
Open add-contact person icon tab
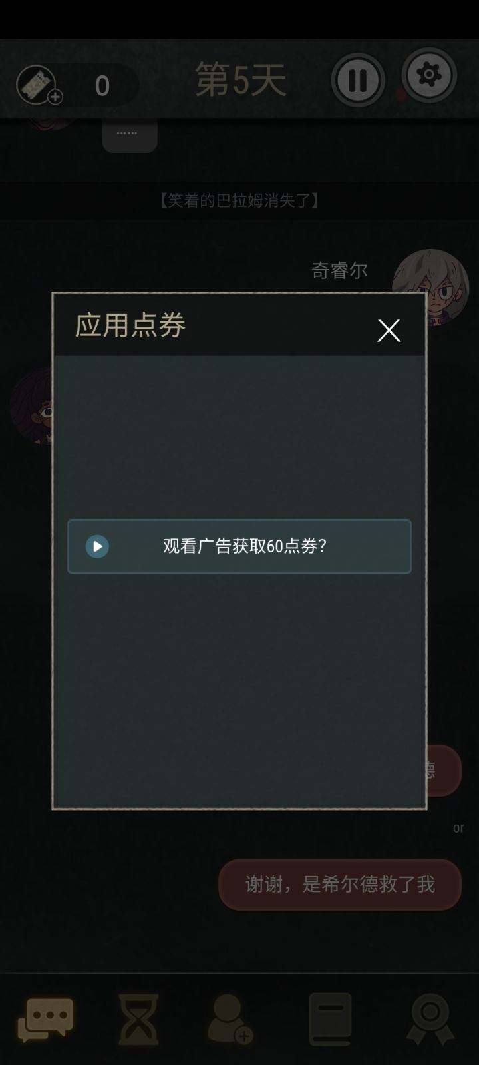230,1019
